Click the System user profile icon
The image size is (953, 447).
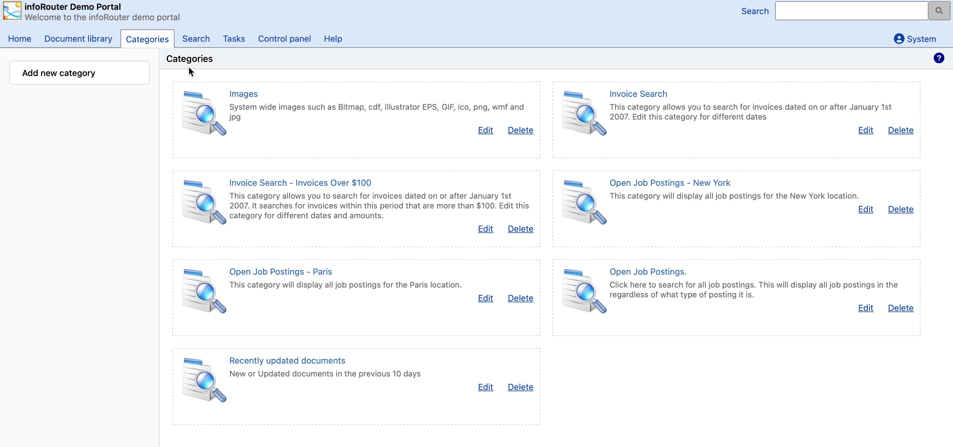click(898, 39)
